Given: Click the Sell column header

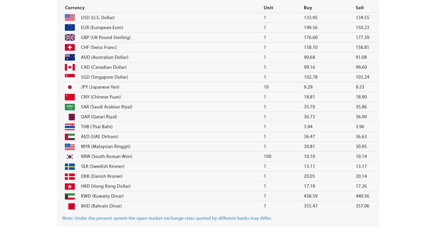Looking at the screenshot, I should tap(360, 8).
